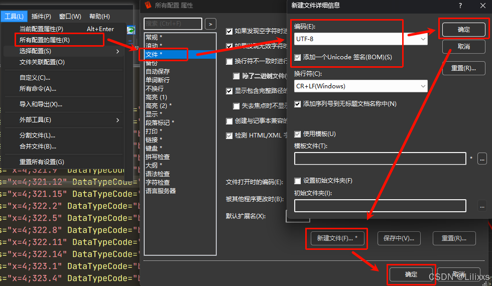
Task: Enable the set initial folder (F) checkbox
Action: (x=297, y=181)
